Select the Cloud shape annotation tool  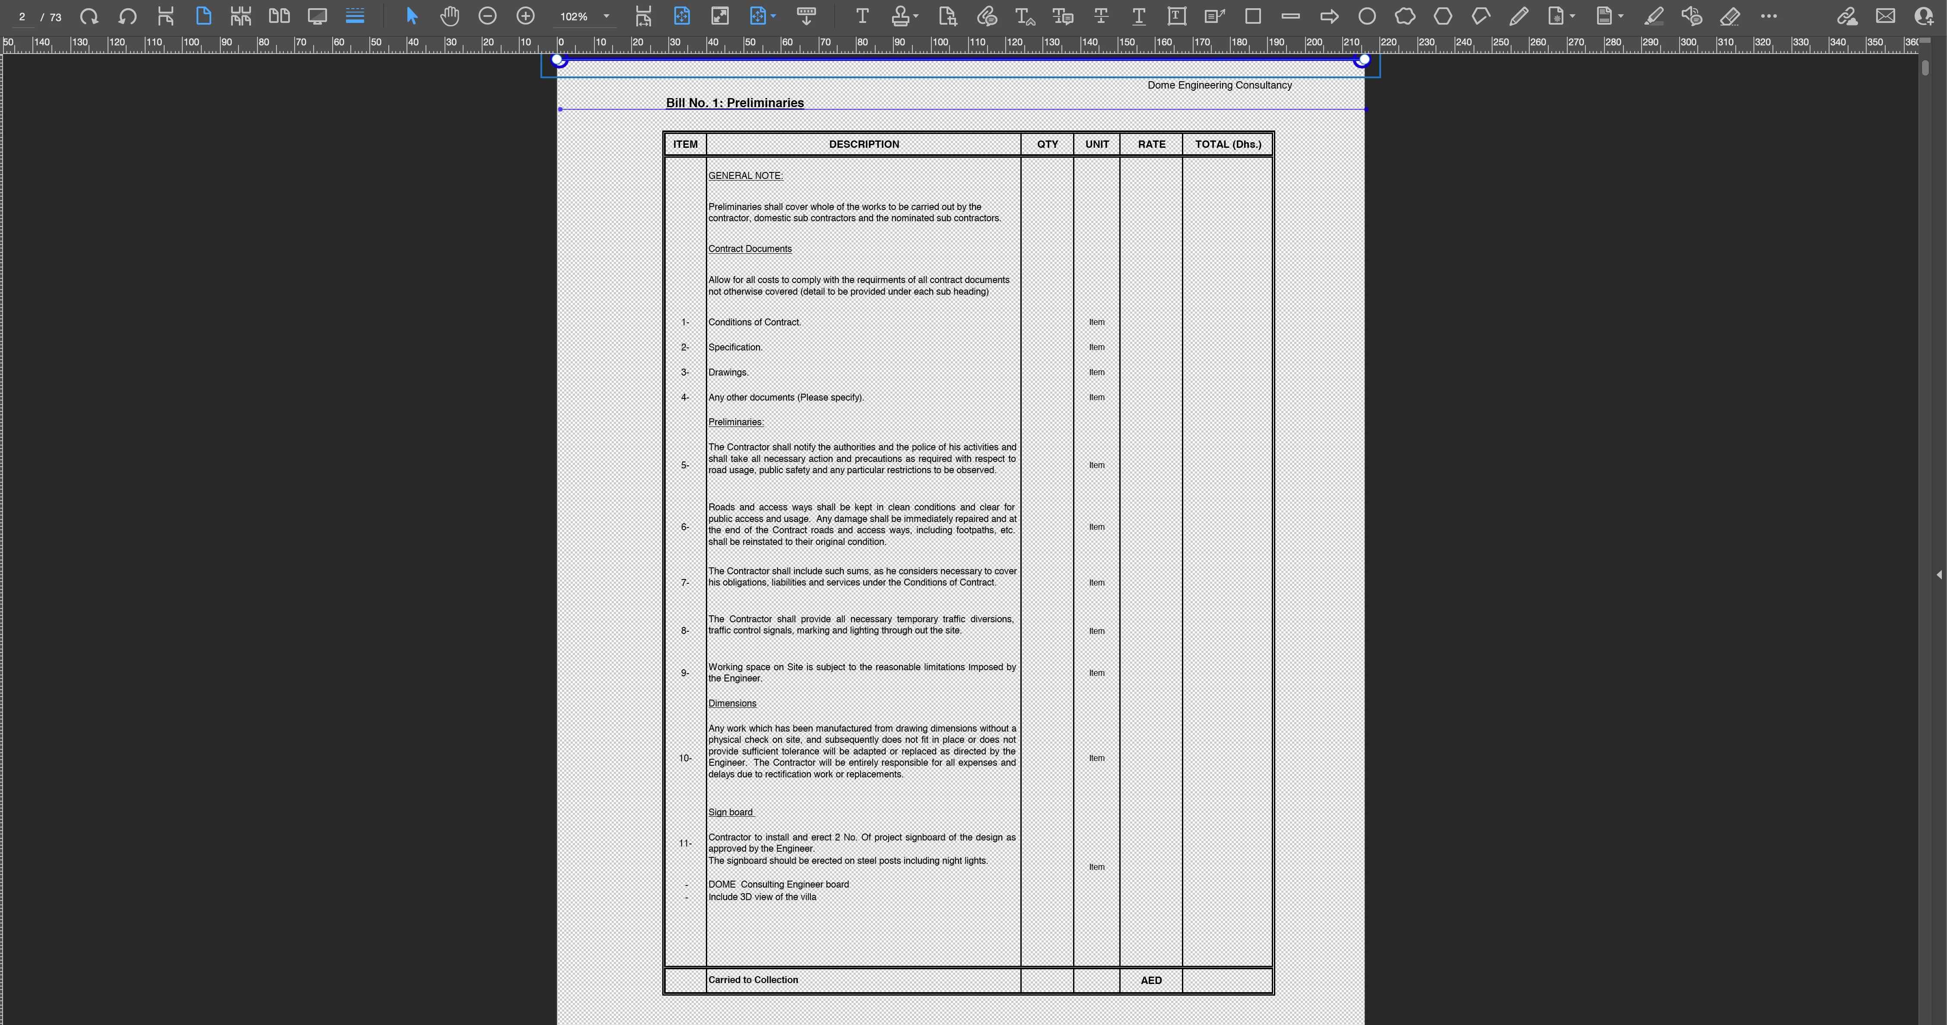tap(1405, 16)
